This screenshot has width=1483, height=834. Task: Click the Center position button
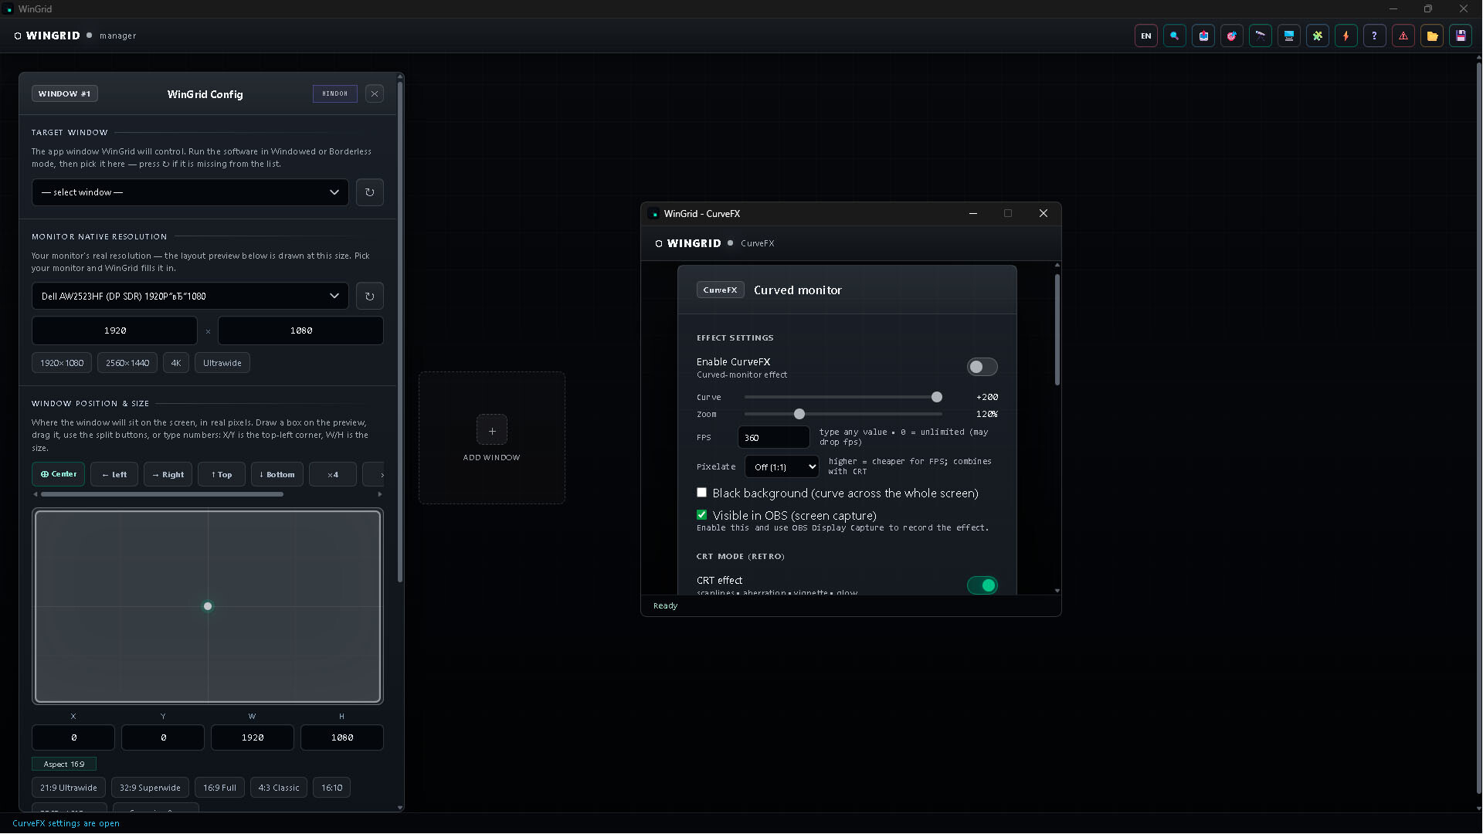(59, 474)
